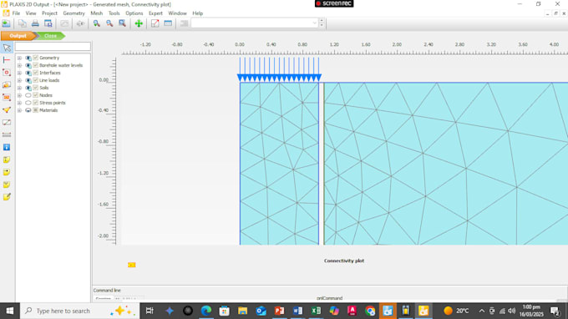Click the green pan arrows icon
568x319 pixels.
click(x=139, y=23)
